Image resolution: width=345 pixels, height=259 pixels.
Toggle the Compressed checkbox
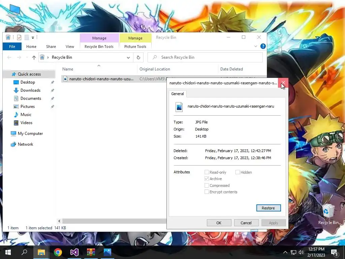[x=207, y=185]
